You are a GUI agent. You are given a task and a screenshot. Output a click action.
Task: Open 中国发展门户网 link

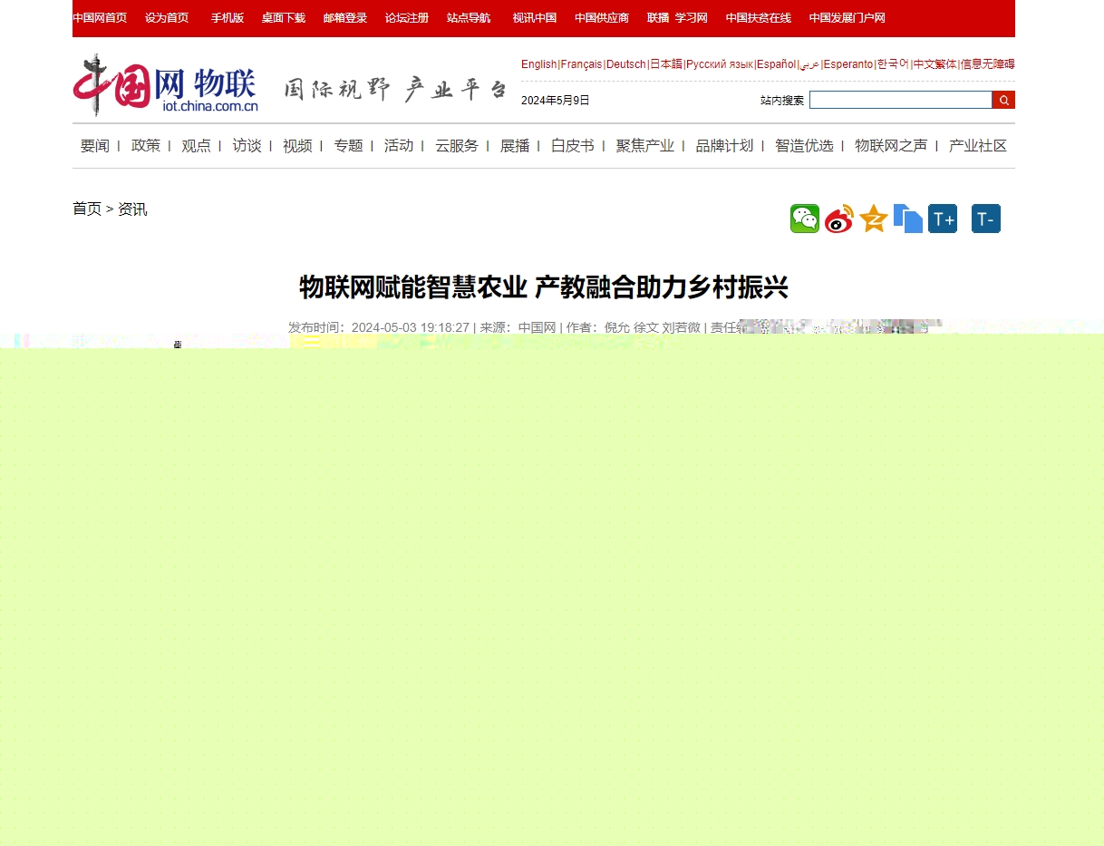[847, 18]
